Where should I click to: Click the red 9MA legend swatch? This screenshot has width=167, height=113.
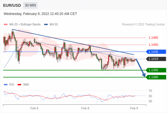coord(19,85)
